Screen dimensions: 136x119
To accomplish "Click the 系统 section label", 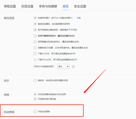I will [7, 95].
